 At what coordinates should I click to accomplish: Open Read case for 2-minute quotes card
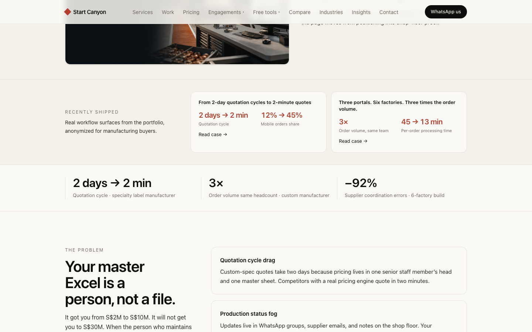pyautogui.click(x=213, y=134)
